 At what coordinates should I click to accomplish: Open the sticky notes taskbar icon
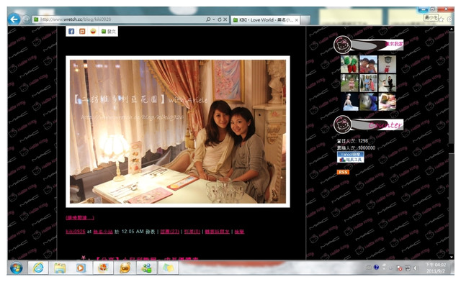point(168,268)
